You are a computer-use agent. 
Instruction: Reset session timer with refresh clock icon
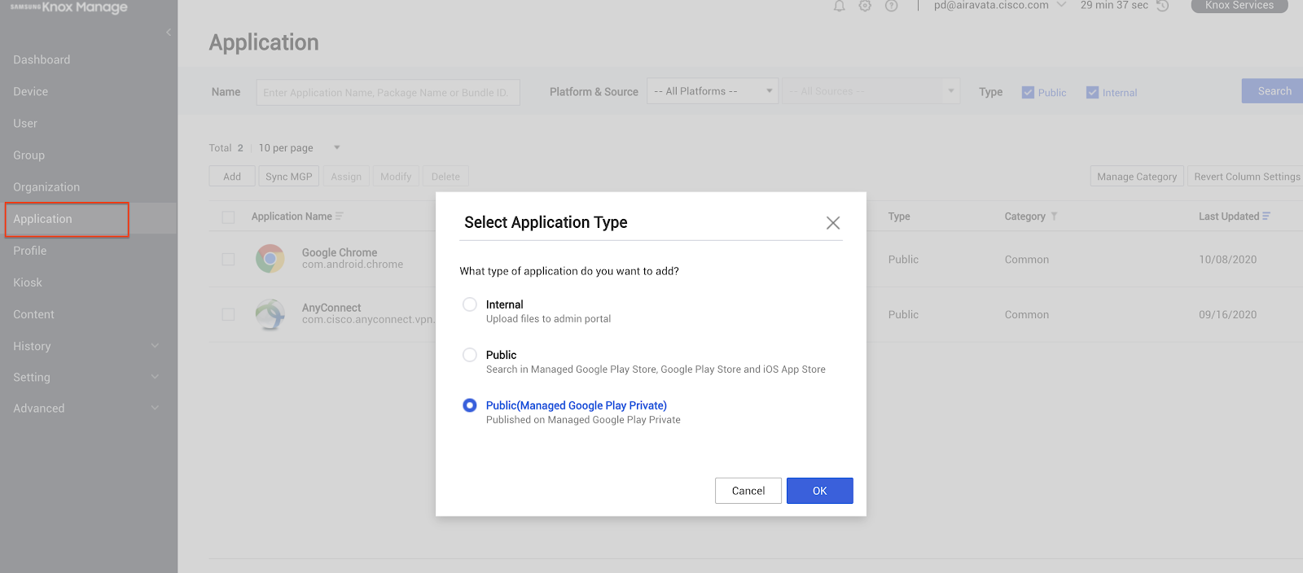[x=1163, y=6]
